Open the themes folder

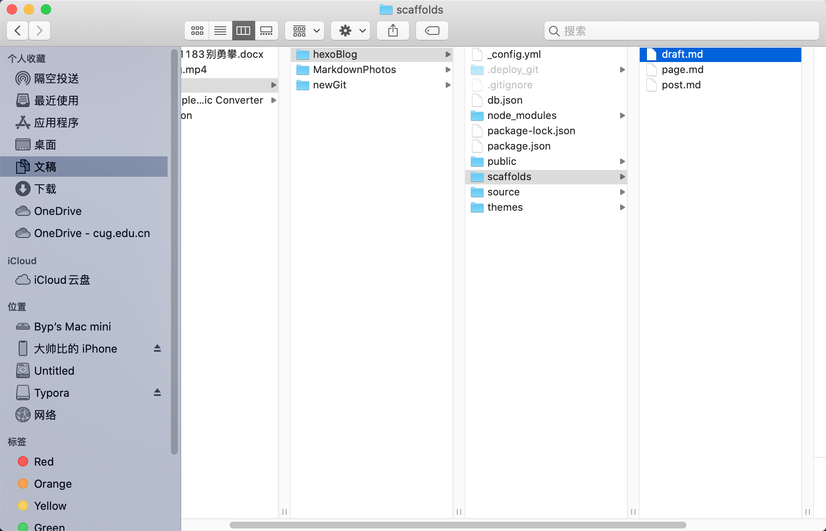(x=505, y=207)
